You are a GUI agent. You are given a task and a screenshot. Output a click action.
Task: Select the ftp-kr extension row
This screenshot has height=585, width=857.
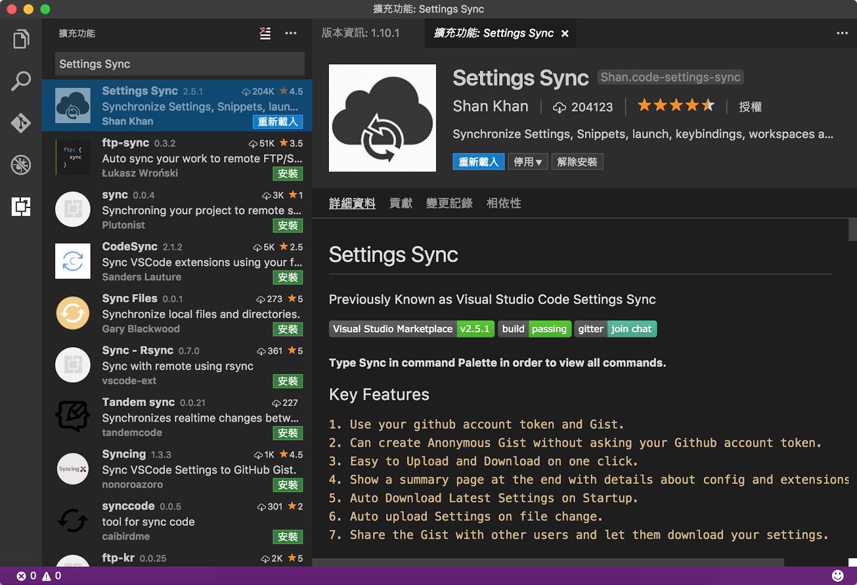tap(177, 558)
